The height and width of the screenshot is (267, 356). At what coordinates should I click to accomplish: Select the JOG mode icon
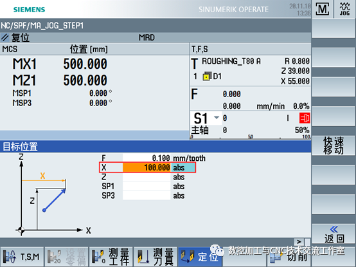344,9
